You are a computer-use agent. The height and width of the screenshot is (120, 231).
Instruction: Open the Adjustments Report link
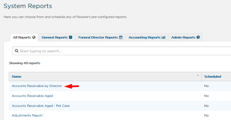click(x=27, y=116)
